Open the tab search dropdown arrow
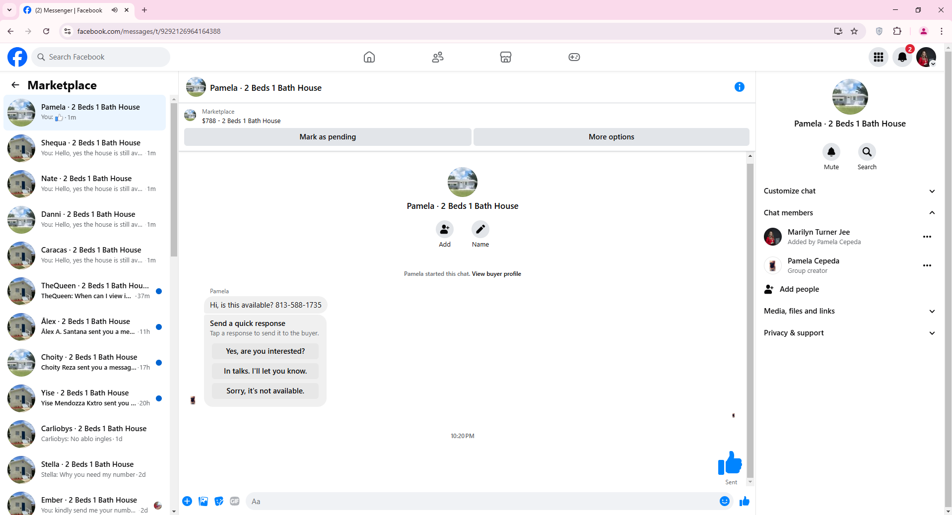Viewport: 952px width, 515px height. pyautogui.click(x=9, y=10)
